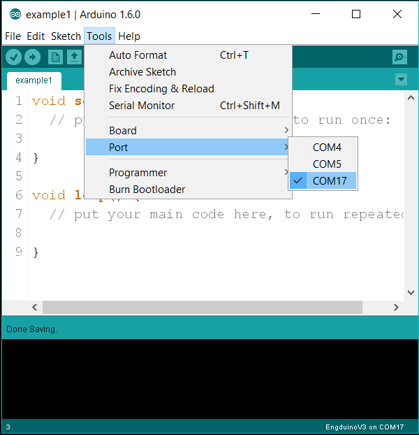Close the open Tools menu
Viewport: 419px width, 435px height.
(99, 36)
